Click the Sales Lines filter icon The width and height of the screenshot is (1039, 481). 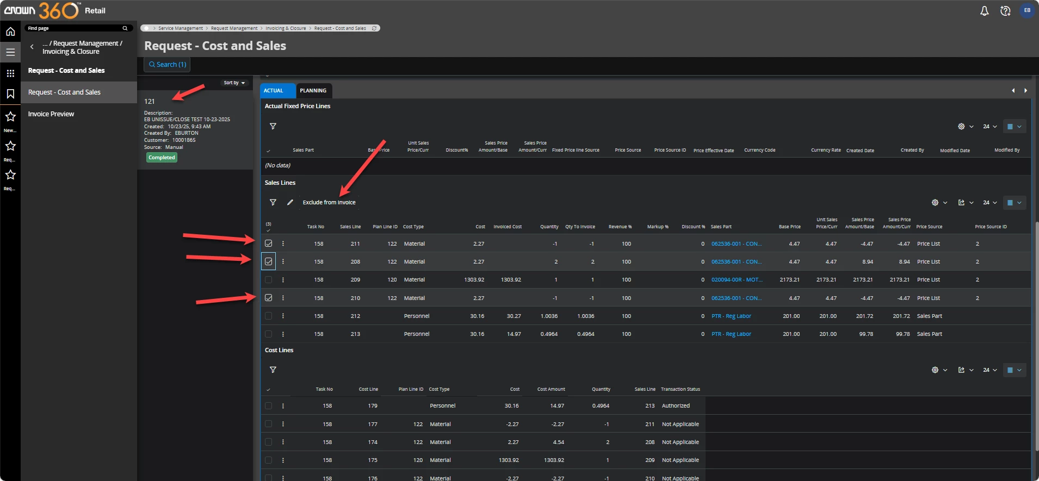click(x=273, y=202)
